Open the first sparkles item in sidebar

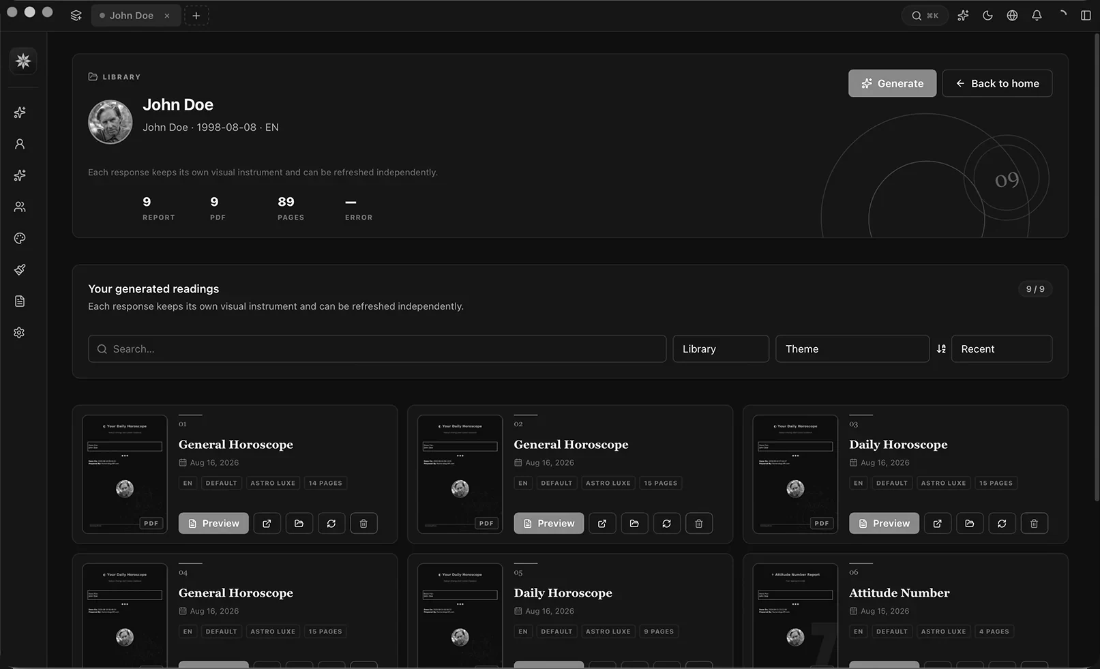point(20,113)
